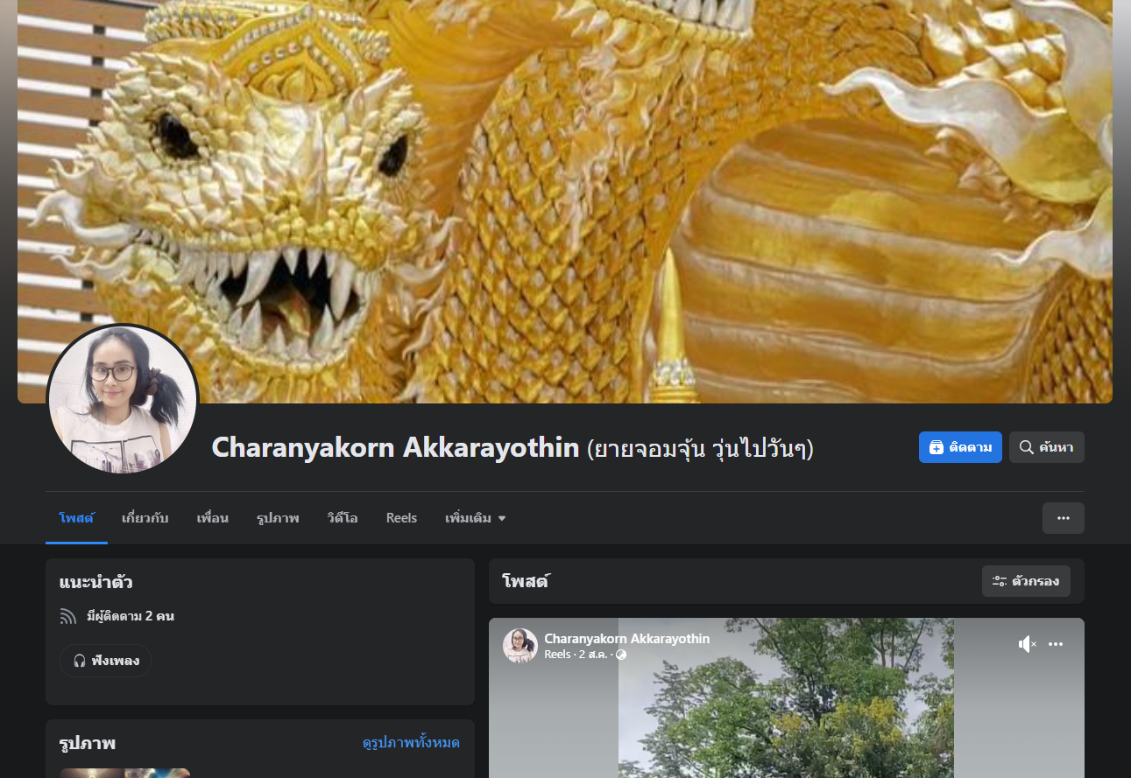Open the ดูรูปภาพทั้งหมด link

coord(412,743)
